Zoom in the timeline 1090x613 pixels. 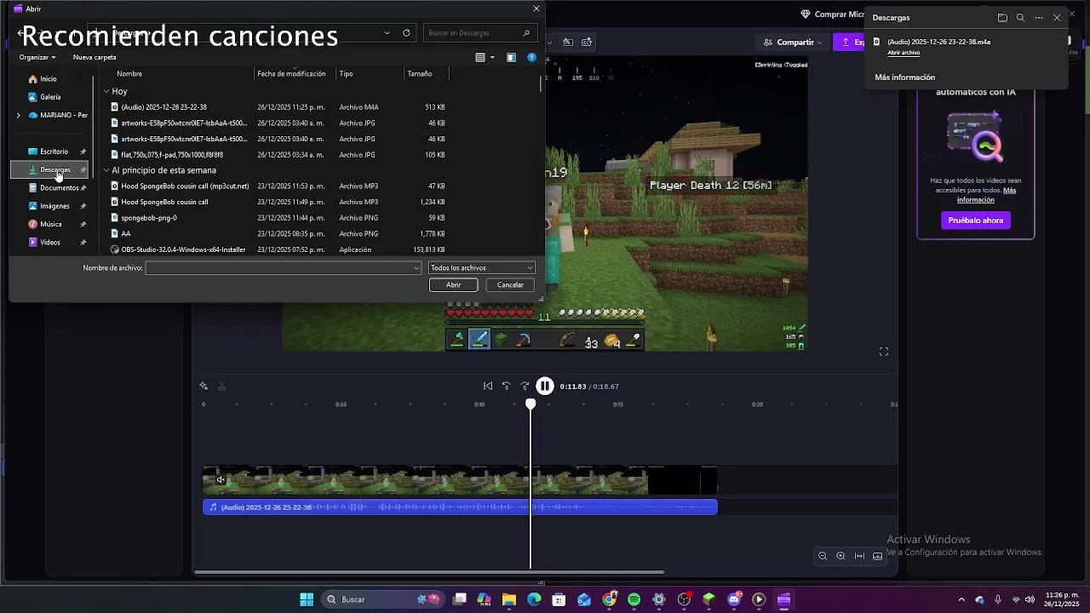coord(840,556)
